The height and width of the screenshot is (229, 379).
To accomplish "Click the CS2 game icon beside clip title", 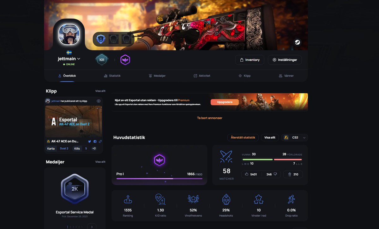I will point(48,142).
